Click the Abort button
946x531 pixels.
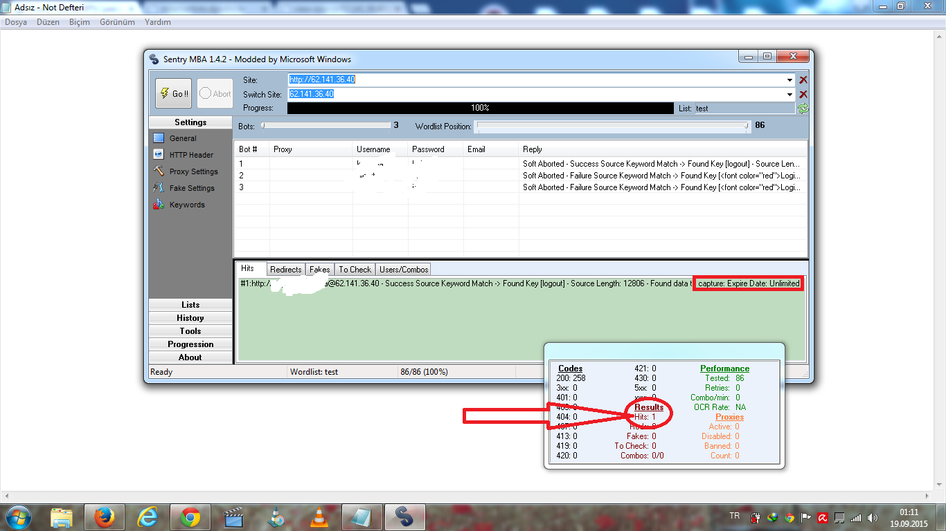[x=215, y=93]
